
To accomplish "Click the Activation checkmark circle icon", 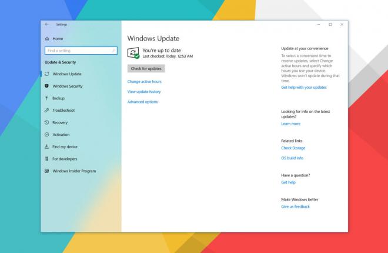I will pos(47,134).
